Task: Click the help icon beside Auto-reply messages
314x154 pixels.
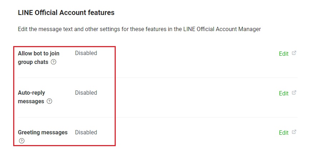Action: tap(50, 101)
